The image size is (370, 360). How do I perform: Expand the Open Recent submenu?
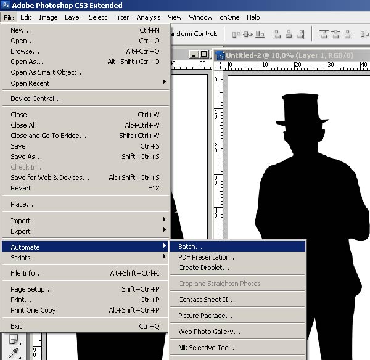[x=86, y=83]
